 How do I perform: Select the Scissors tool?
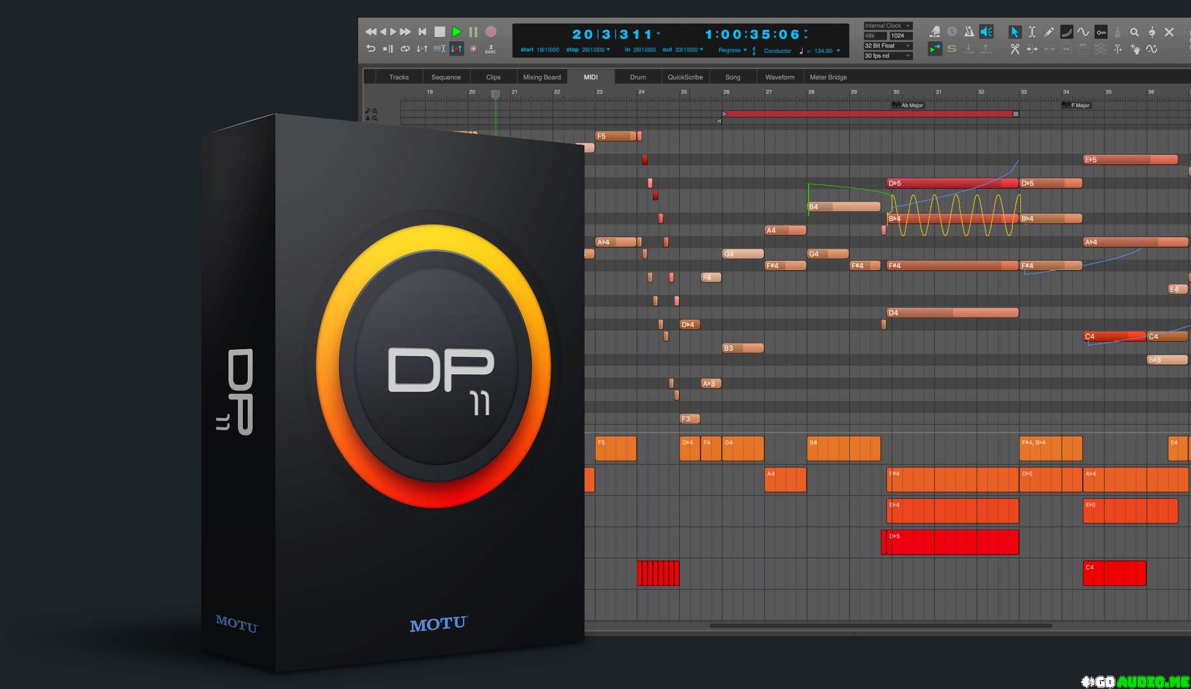point(1014,49)
